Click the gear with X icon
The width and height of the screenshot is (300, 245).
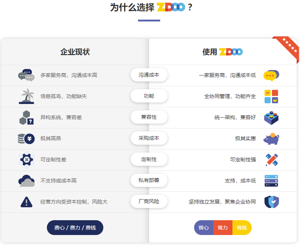(x=26, y=160)
